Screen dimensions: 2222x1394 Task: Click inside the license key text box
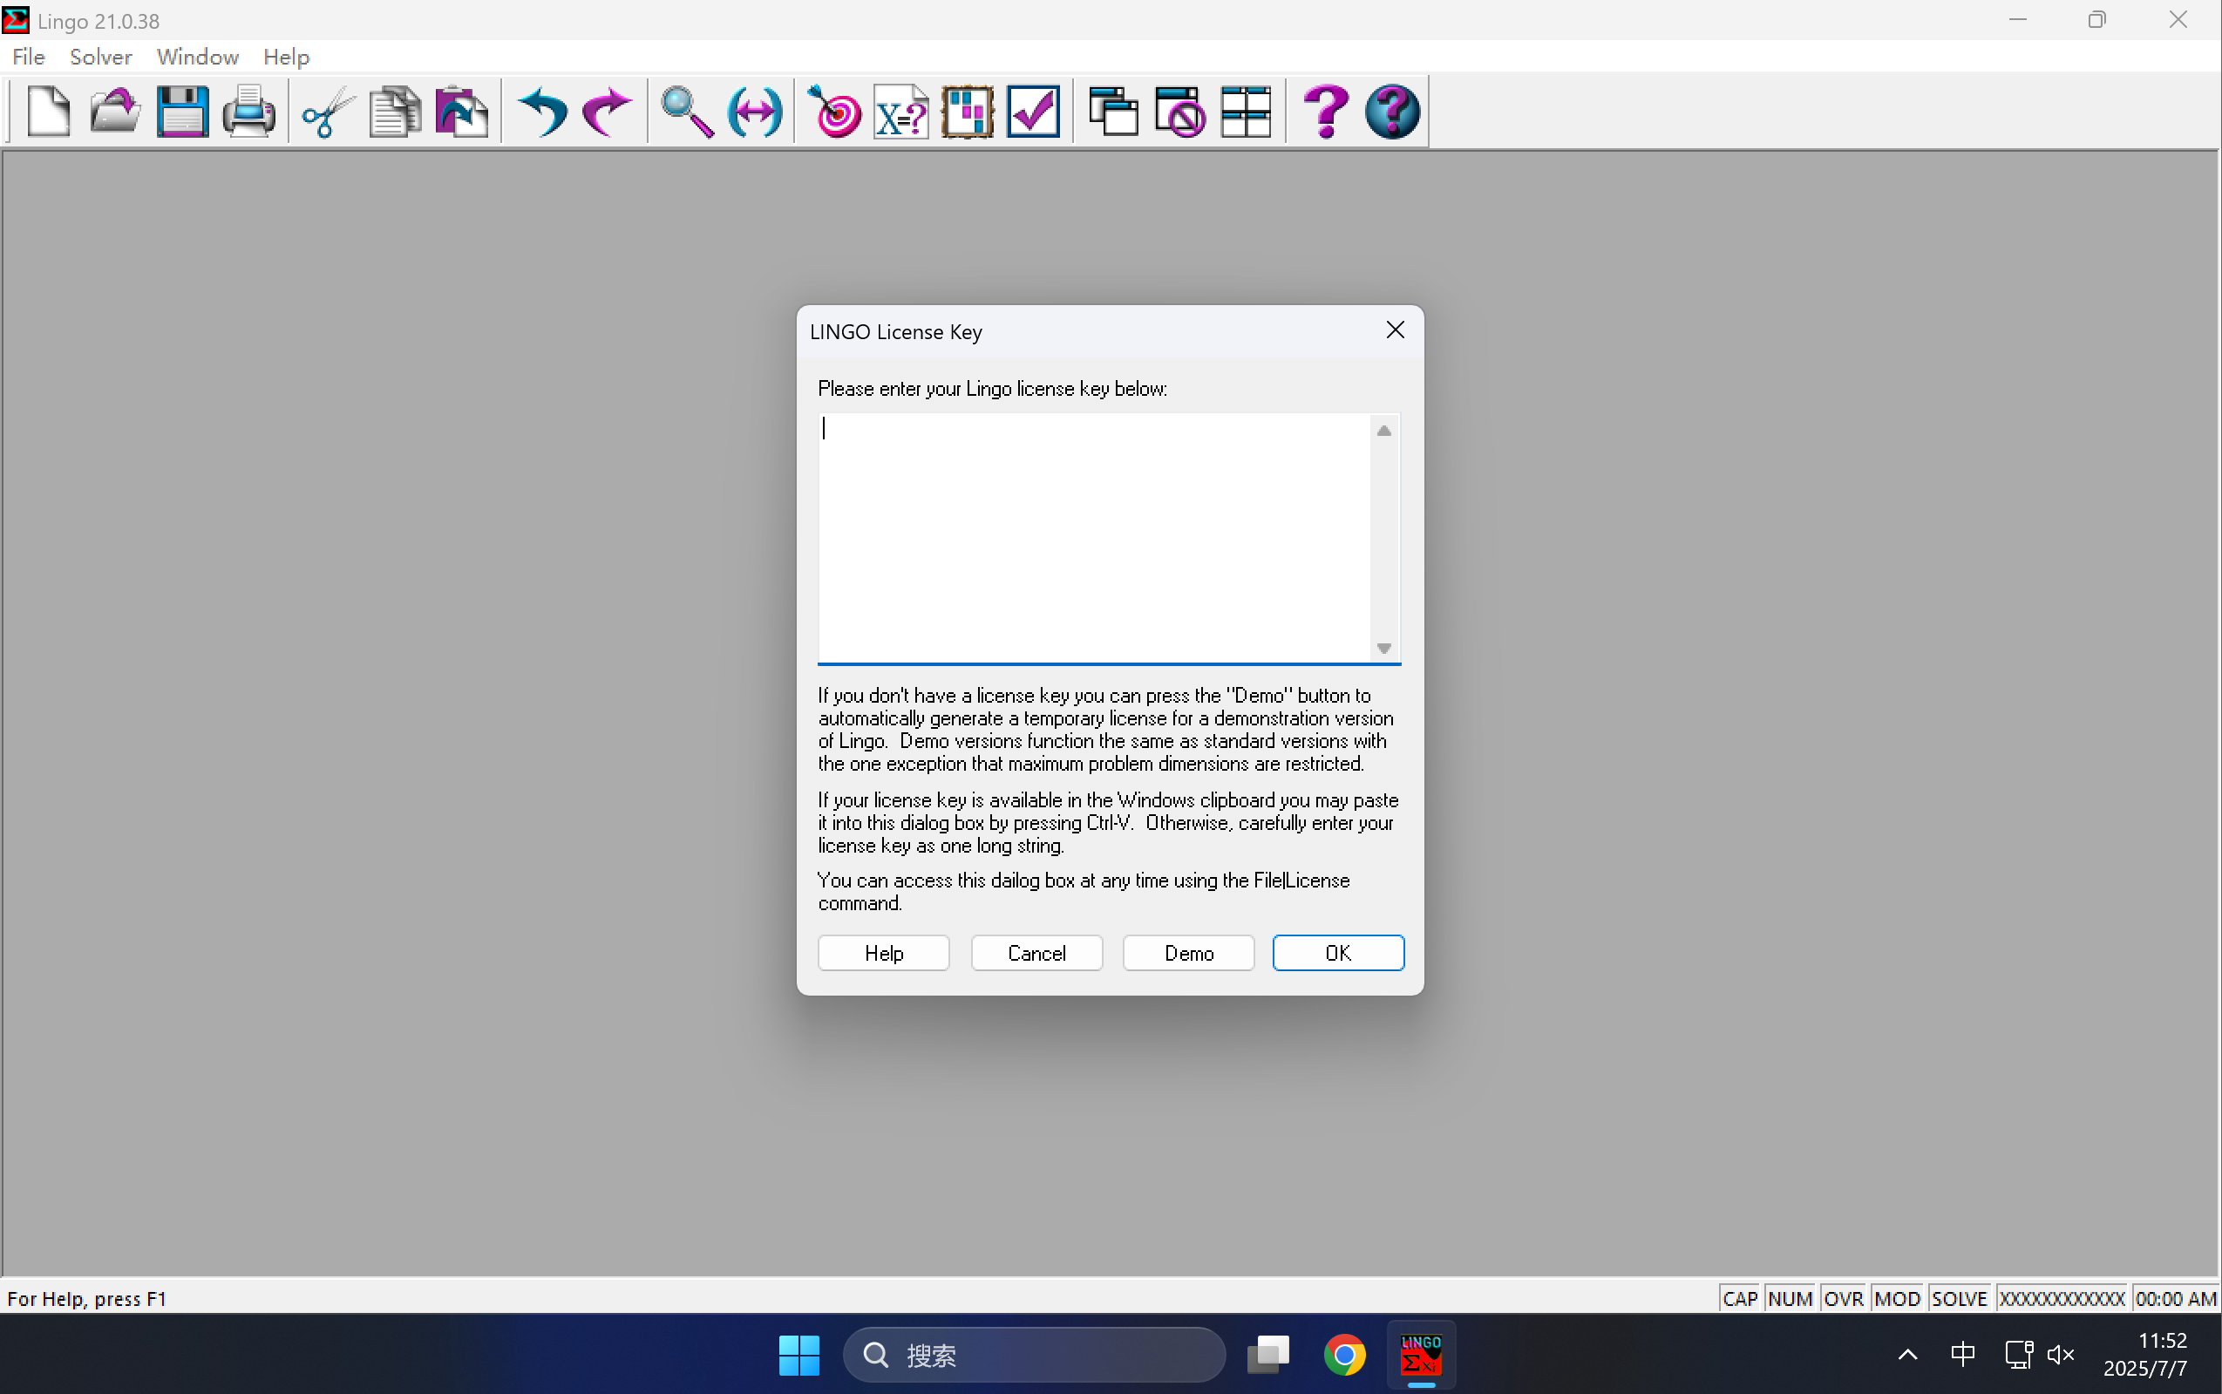(1093, 538)
